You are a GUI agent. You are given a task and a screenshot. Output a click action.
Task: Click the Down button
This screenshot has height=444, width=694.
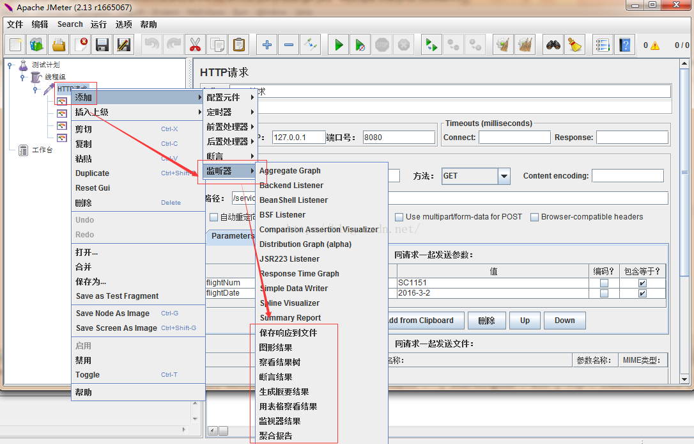click(x=565, y=321)
